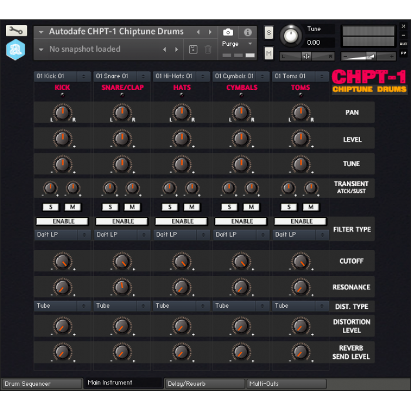Open the instrument info icon
The height and width of the screenshot is (411, 411).
pyautogui.click(x=247, y=32)
